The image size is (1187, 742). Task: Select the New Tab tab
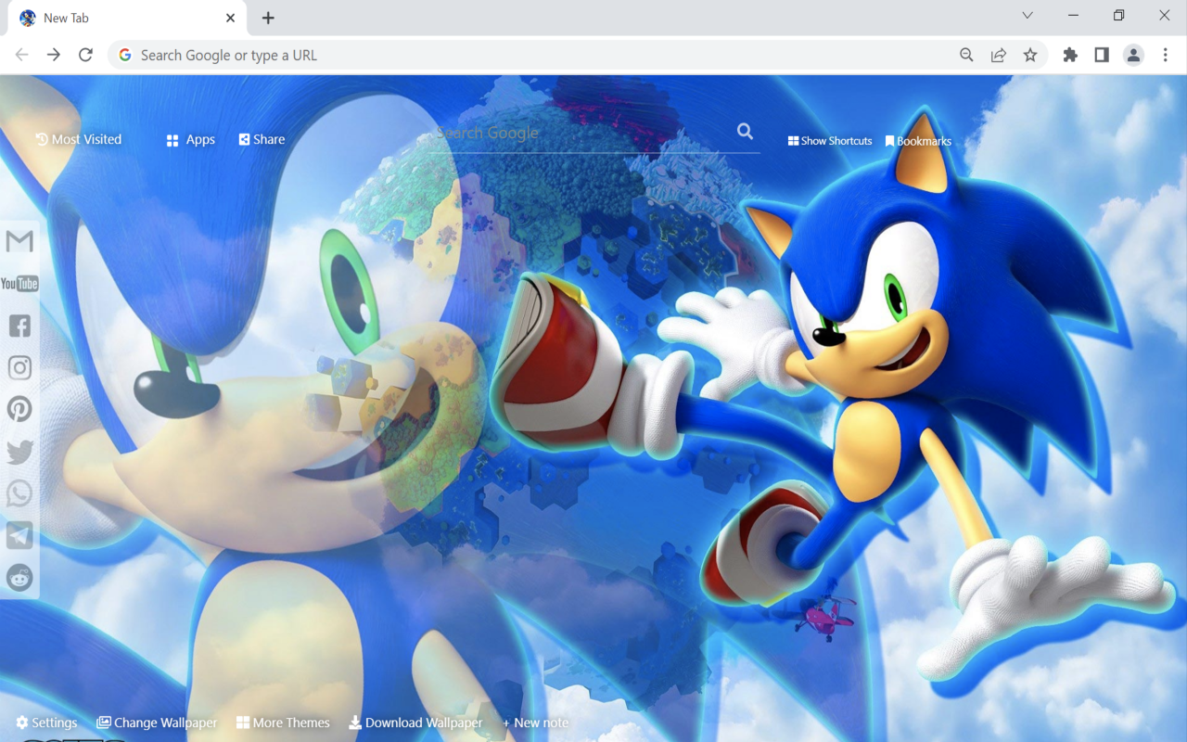pos(127,18)
